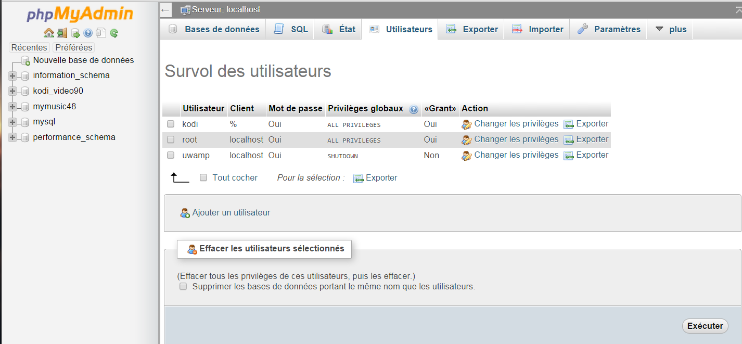Viewport: 742px width, 344px height.
Task: Select the kodi user checkbox
Action: tap(171, 124)
